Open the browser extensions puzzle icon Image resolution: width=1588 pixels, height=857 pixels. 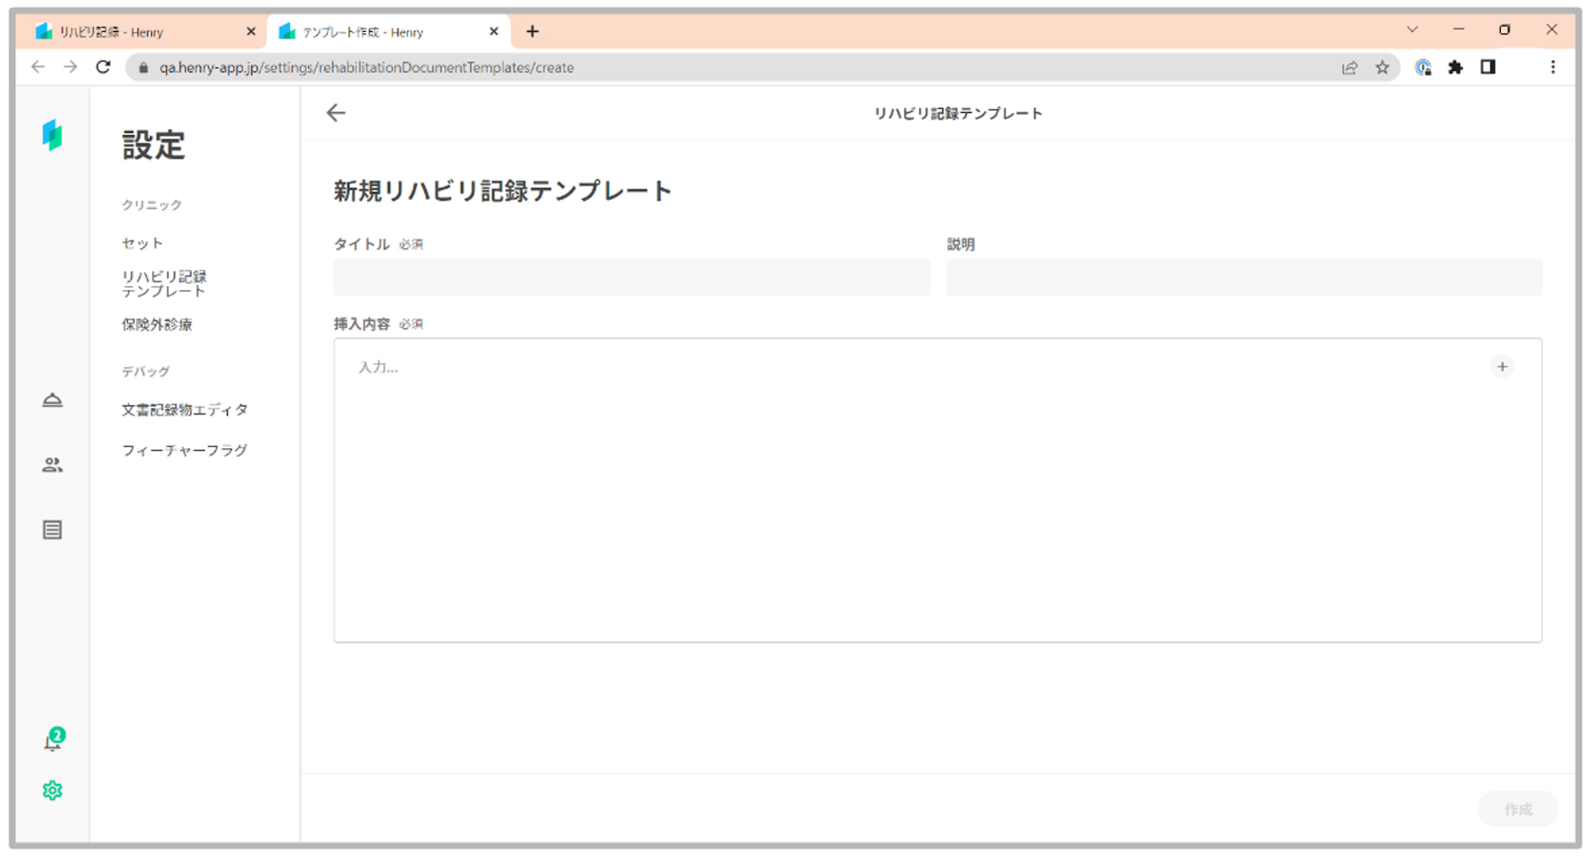tap(1455, 67)
